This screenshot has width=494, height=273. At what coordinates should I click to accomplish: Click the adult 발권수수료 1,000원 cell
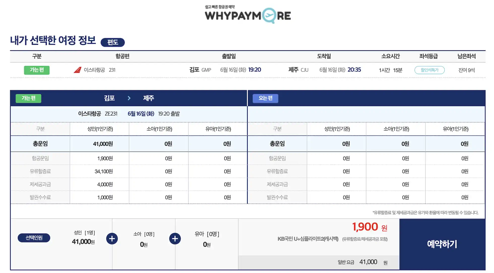(99, 197)
